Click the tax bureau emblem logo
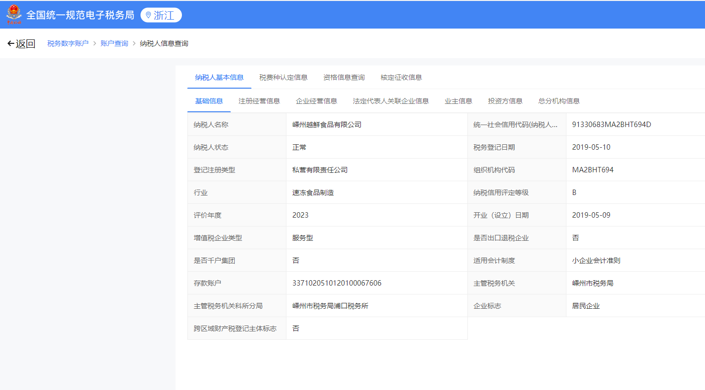 14,15
